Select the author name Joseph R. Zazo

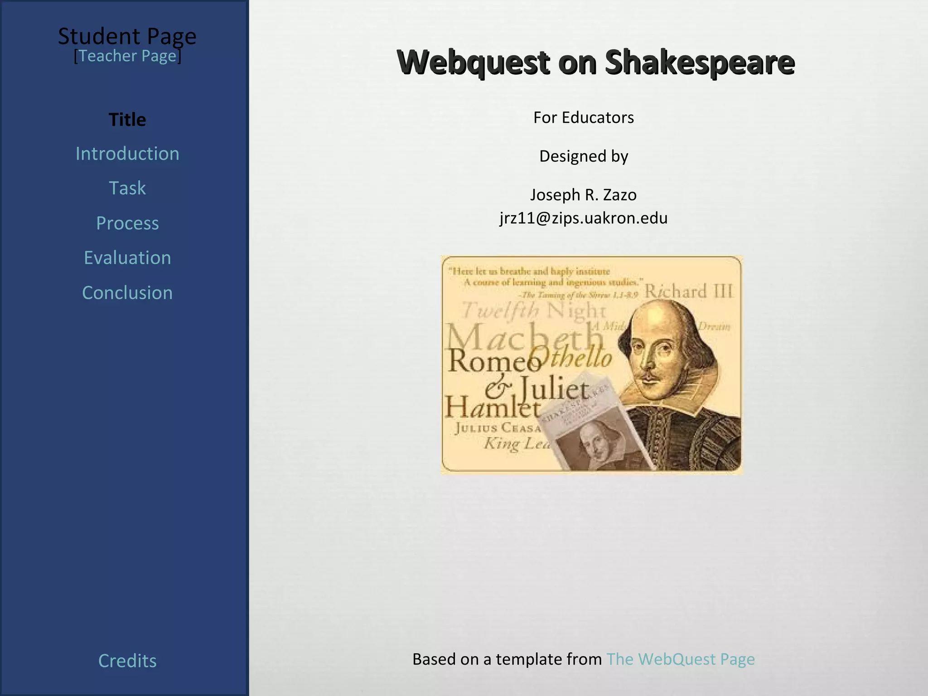pyautogui.click(x=584, y=195)
